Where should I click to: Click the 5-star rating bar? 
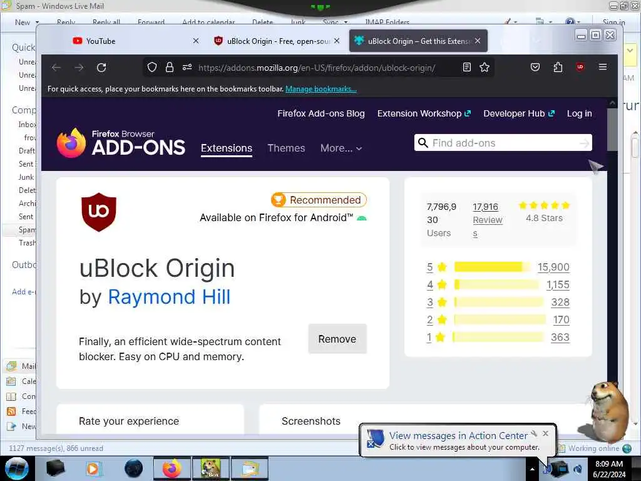492,267
